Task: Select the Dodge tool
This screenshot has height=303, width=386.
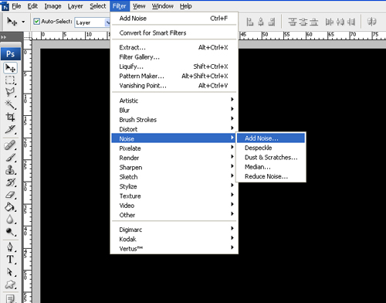Action: click(x=10, y=232)
